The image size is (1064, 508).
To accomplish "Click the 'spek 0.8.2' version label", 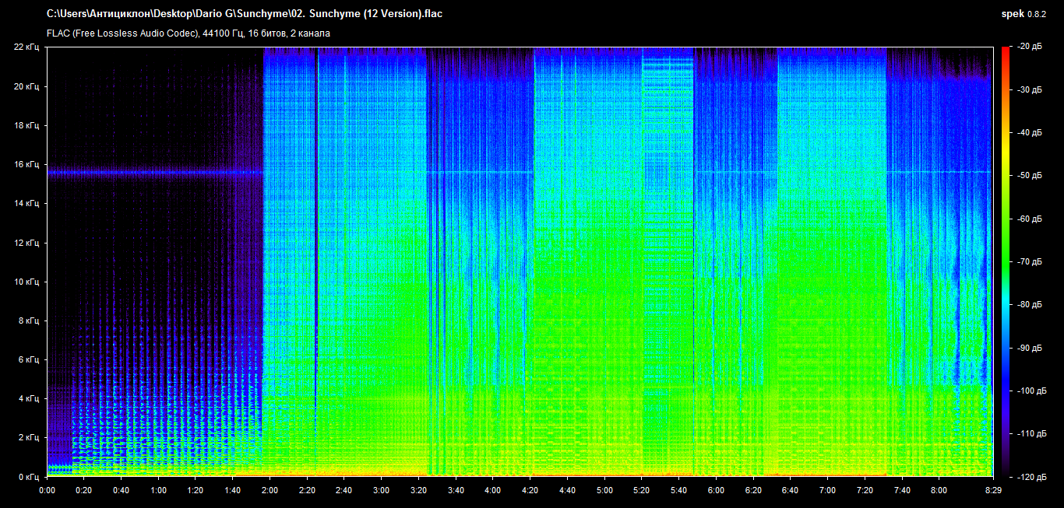I will tap(1023, 14).
